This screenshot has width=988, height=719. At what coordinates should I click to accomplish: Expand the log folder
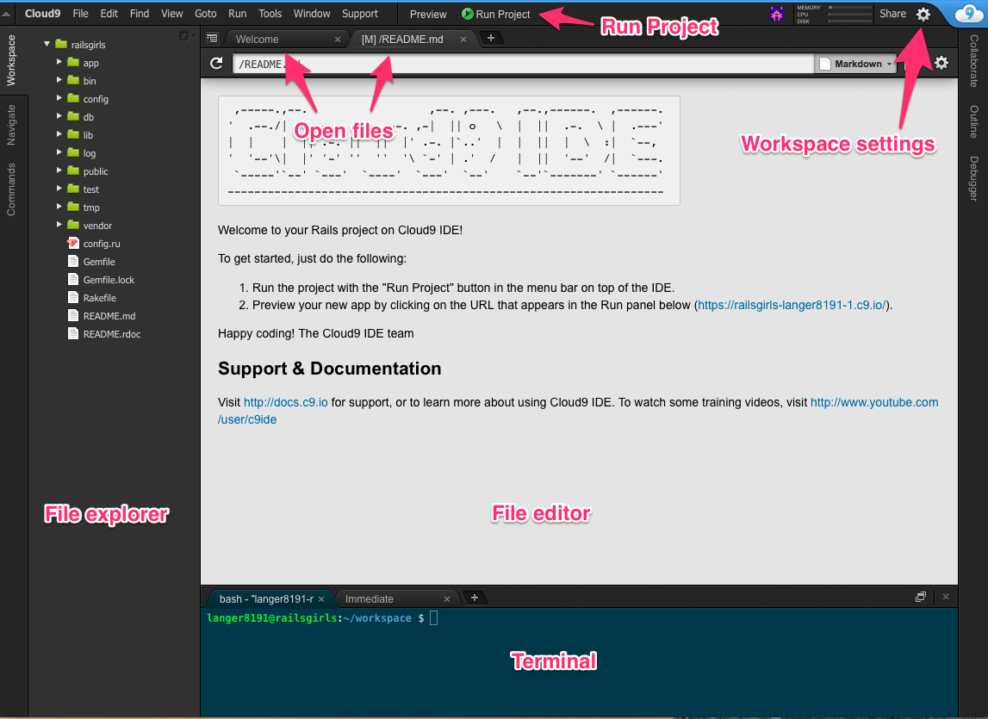click(59, 152)
